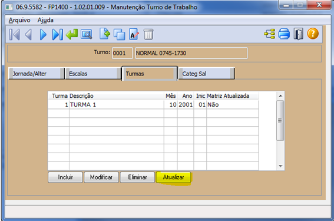Go to the previous record
The width and height of the screenshot is (334, 221).
coord(28,34)
